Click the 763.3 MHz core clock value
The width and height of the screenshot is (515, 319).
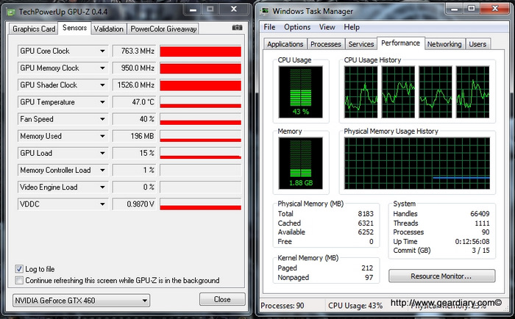tap(134, 51)
